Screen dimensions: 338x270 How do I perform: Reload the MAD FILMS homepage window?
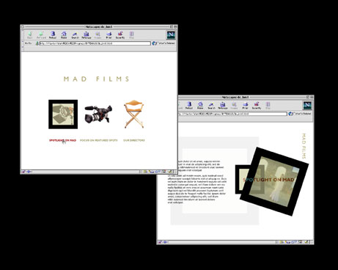[53, 35]
